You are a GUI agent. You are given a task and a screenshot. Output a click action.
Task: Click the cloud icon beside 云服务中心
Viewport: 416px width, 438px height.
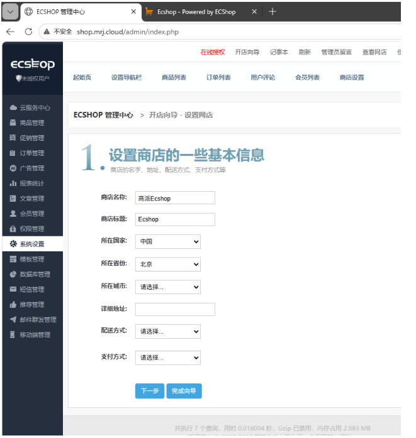tap(13, 107)
